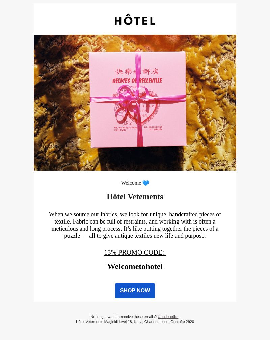The height and width of the screenshot is (340, 270).
Task: Click the red heart illustration on the box
Action: click(x=143, y=111)
